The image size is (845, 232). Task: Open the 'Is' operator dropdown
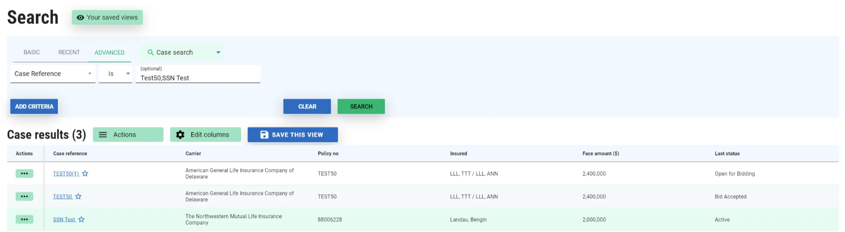pyautogui.click(x=128, y=74)
